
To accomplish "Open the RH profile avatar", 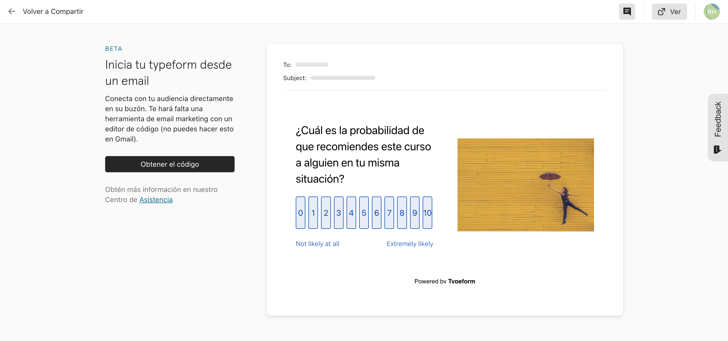I will pyautogui.click(x=711, y=12).
